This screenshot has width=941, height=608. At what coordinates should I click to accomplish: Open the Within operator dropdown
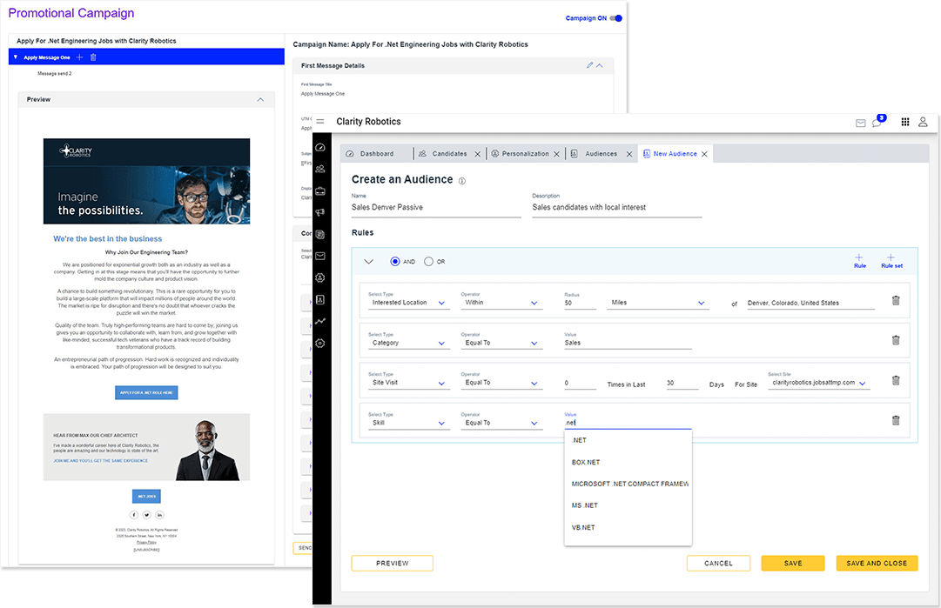pyautogui.click(x=501, y=303)
